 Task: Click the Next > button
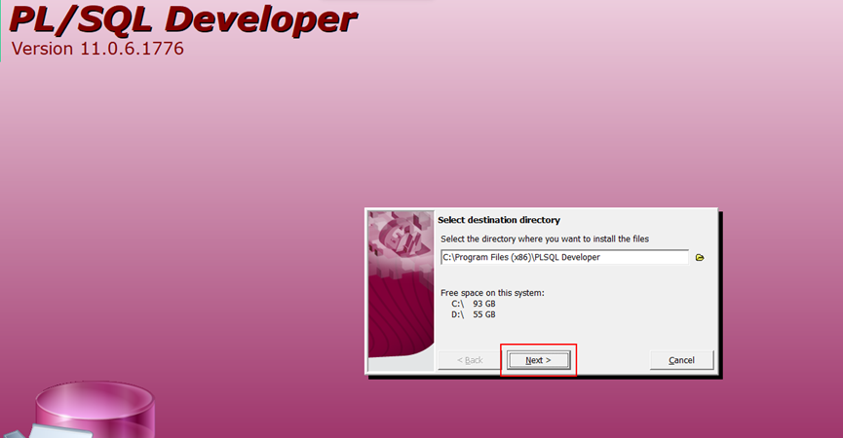[538, 360]
